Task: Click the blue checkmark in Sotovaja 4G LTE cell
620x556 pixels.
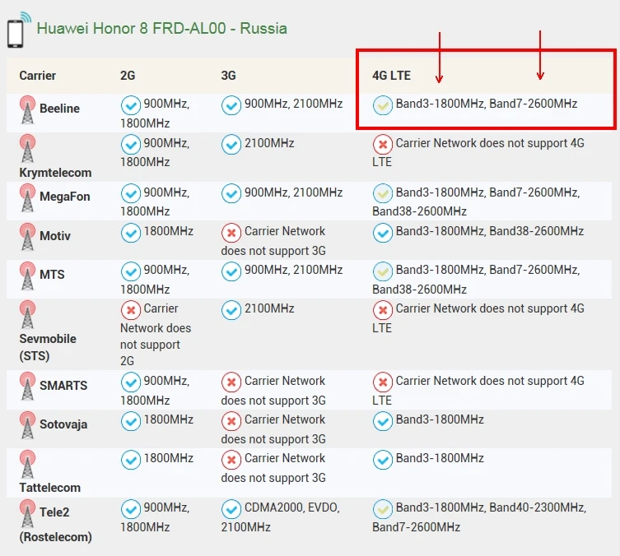Action: [x=382, y=421]
